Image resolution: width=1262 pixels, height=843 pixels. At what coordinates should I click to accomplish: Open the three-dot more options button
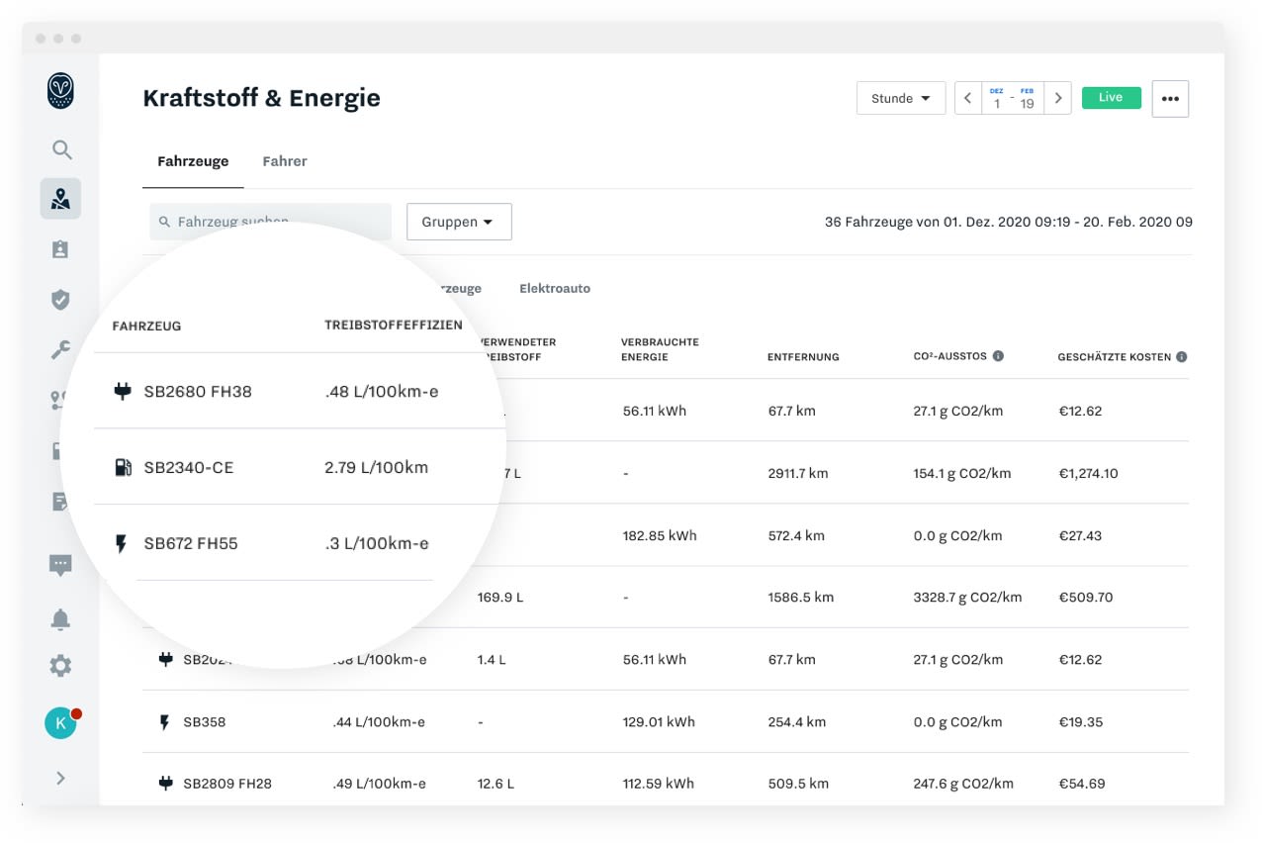coord(1171,99)
